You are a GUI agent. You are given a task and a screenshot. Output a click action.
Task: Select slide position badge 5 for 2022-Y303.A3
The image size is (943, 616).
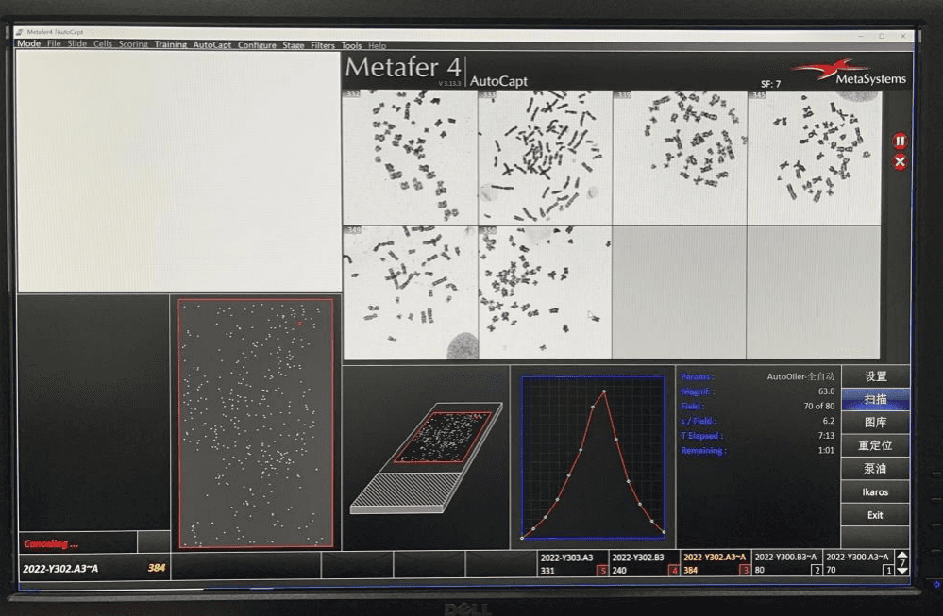[x=602, y=570]
